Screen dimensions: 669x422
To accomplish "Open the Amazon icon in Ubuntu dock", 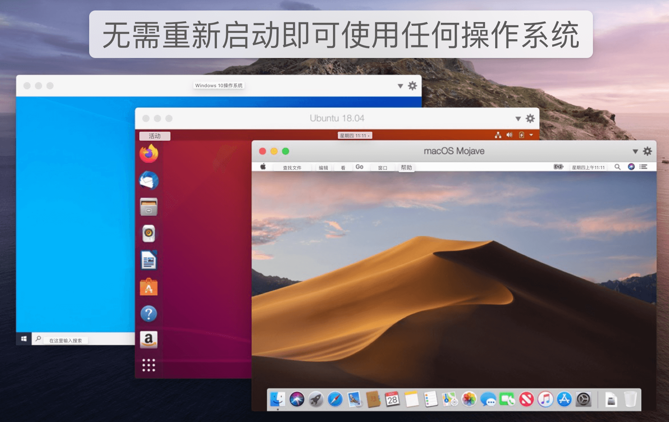I will tap(149, 340).
